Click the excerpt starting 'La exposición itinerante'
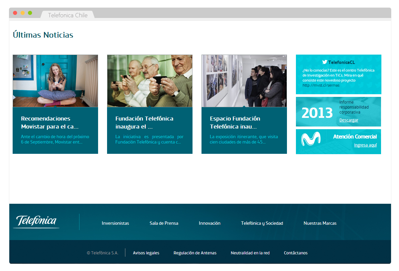The height and width of the screenshot is (271, 399). coord(244,139)
